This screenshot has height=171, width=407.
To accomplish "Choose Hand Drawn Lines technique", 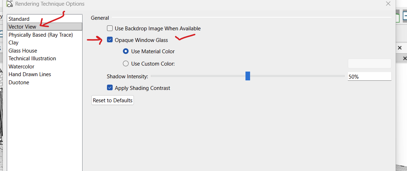I will [30, 74].
